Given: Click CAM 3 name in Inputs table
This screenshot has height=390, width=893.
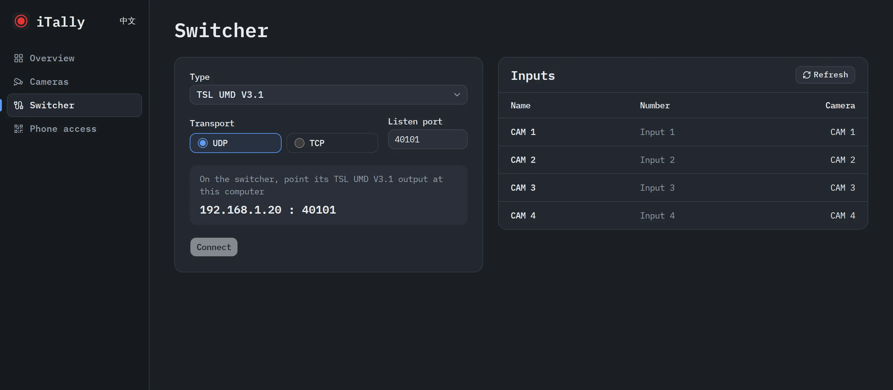Looking at the screenshot, I should [523, 188].
